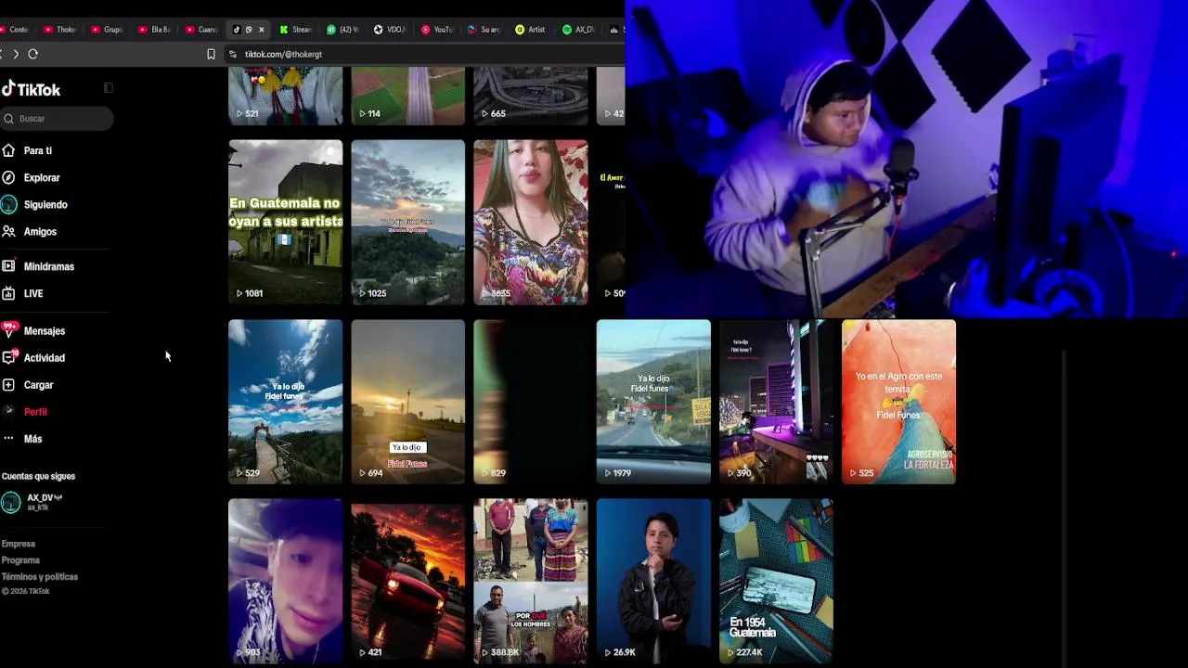Screen dimensions: 1188x668
Task: Switch to the Ella Ba YouTube tab
Action: point(154,30)
